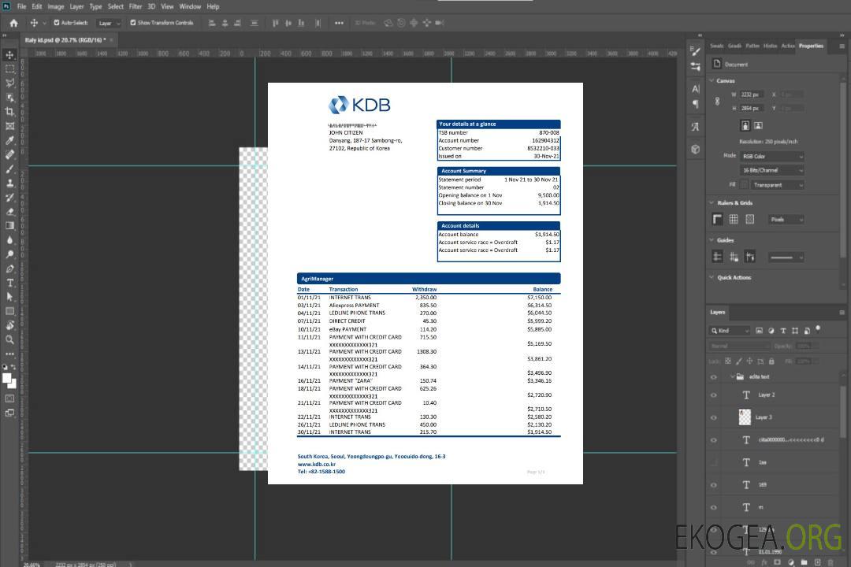The image size is (851, 567).
Task: Hide Layer 3 visibility eye
Action: coord(714,418)
